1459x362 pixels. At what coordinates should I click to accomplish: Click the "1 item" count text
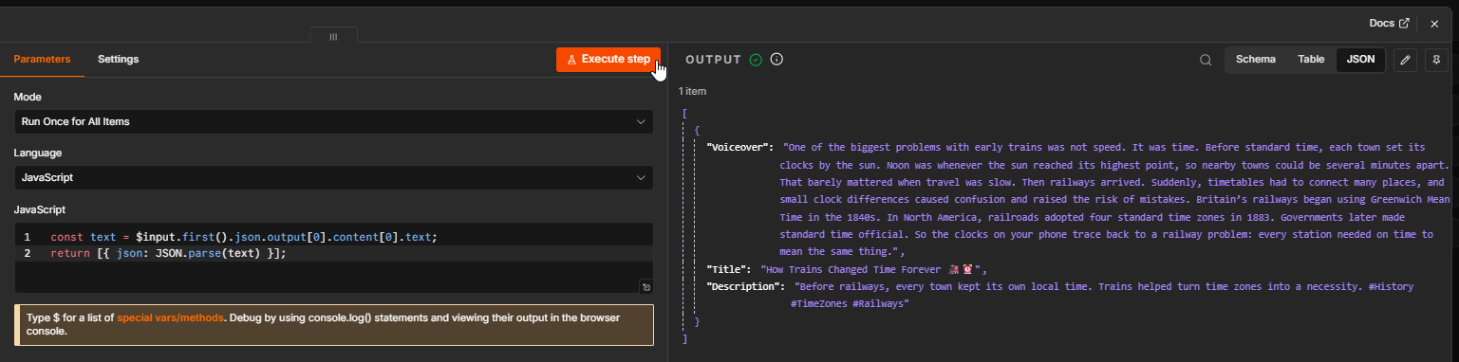pos(692,92)
